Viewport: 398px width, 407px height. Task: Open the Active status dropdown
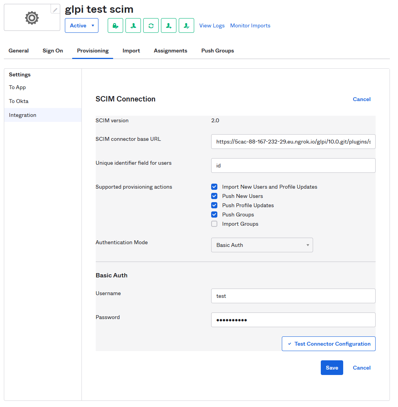tap(81, 25)
